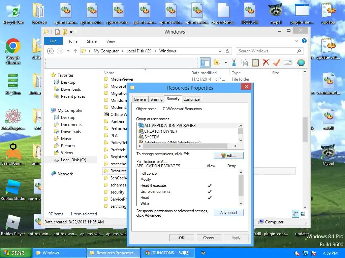This screenshot has width=345, height=258.
Task: Switch to large icons view in status bar
Action: pos(303,214)
